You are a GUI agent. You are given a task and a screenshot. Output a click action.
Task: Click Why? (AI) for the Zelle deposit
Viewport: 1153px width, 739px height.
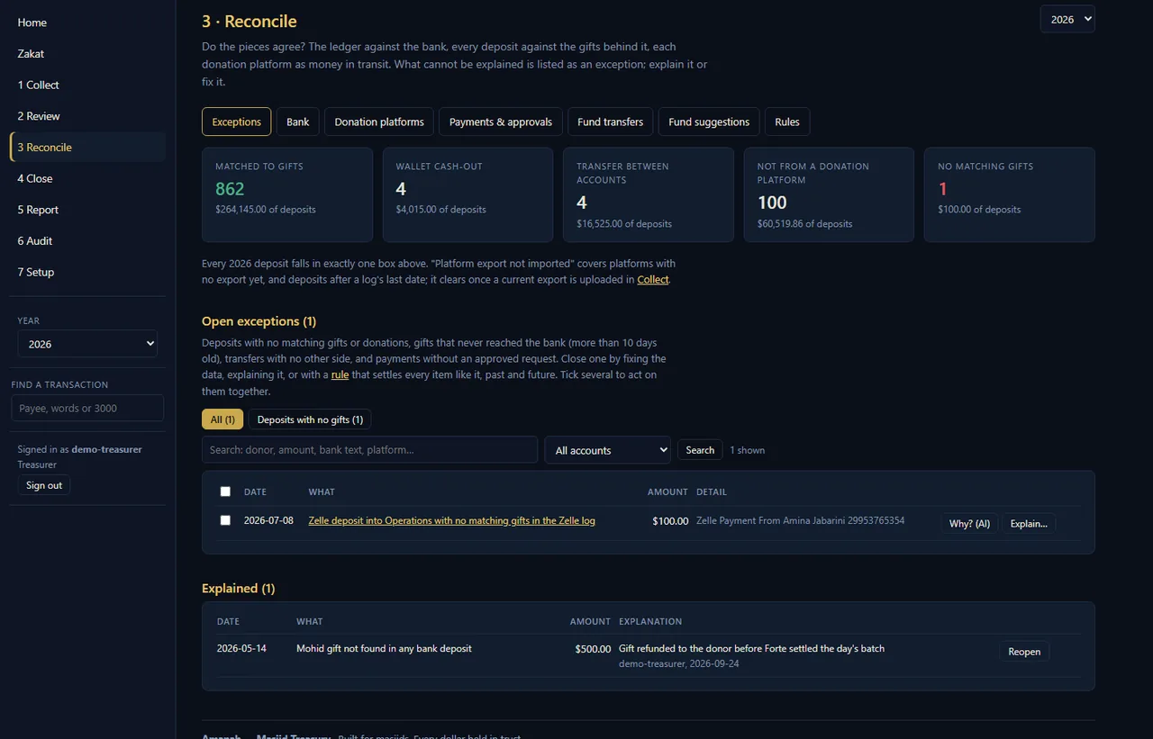click(x=969, y=523)
